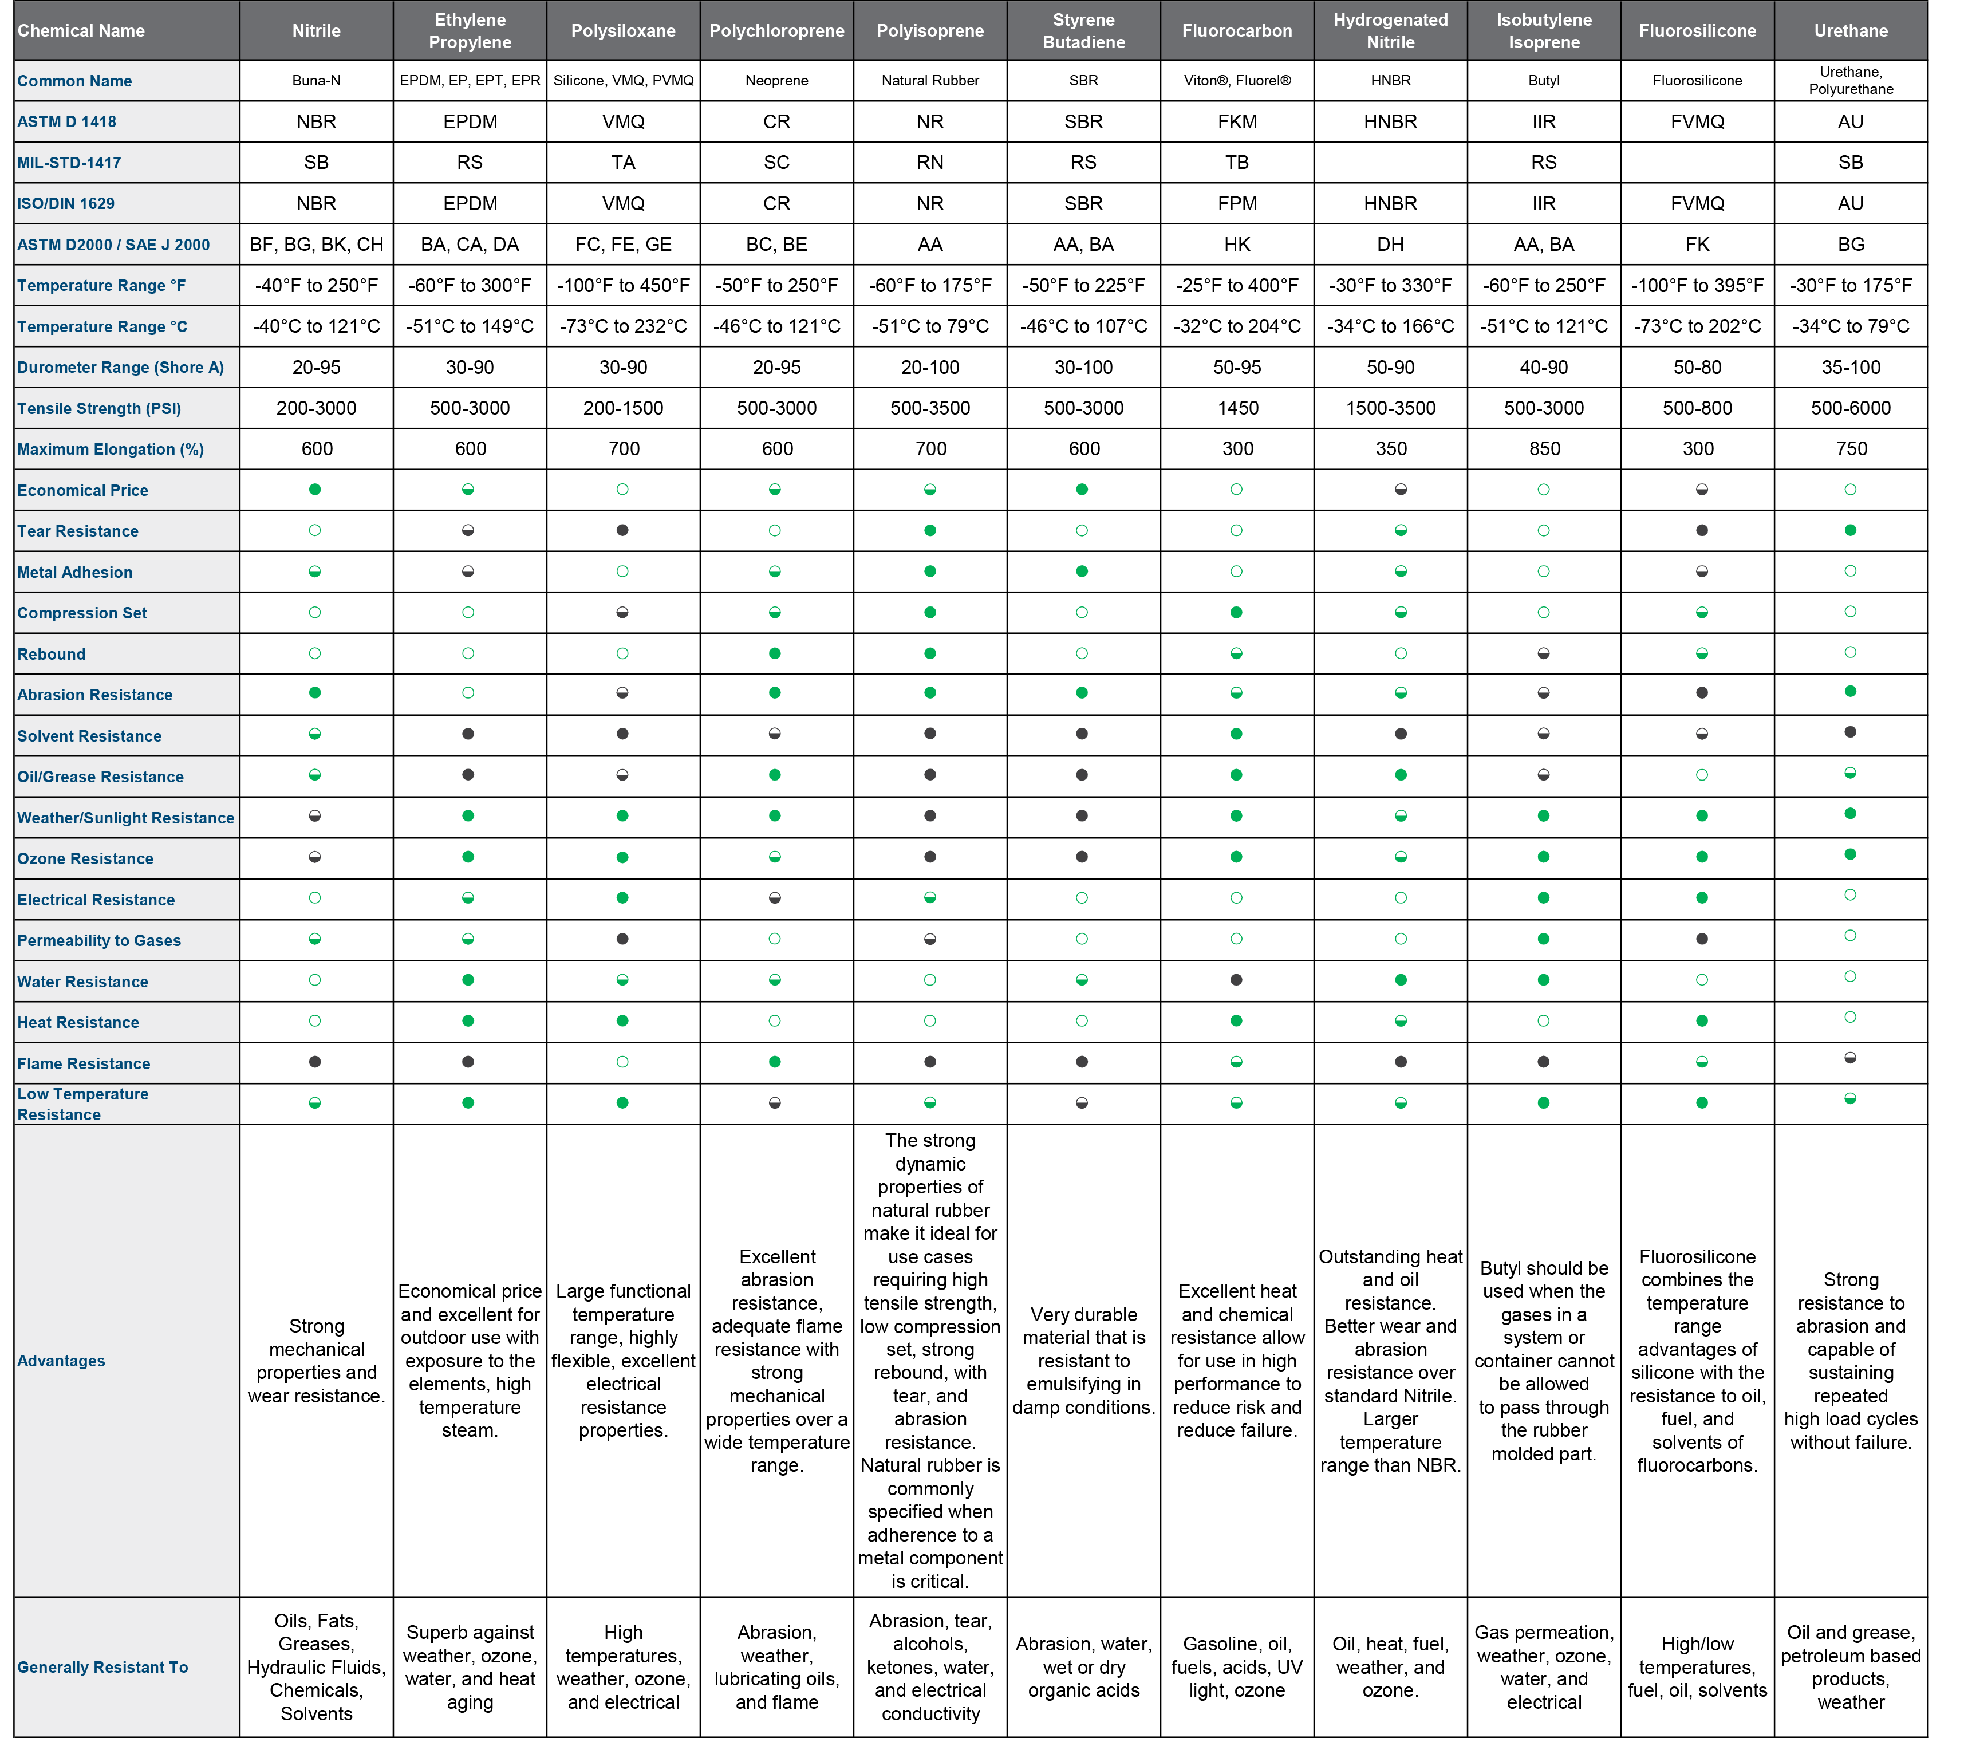
Task: Click Styrene Butadiene's Metal Adhesion rating dot
Action: point(1082,571)
